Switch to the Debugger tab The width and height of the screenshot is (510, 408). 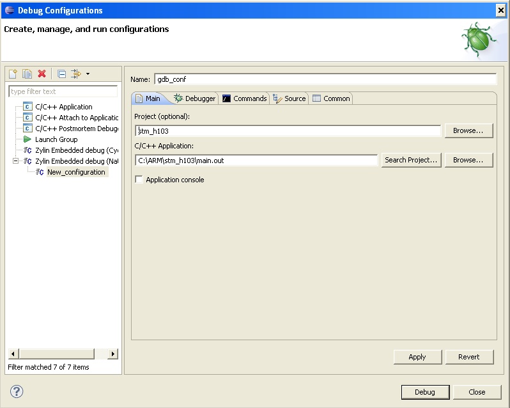click(x=194, y=98)
